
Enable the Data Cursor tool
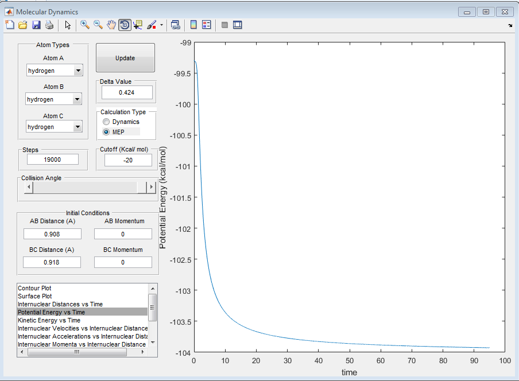coord(138,25)
